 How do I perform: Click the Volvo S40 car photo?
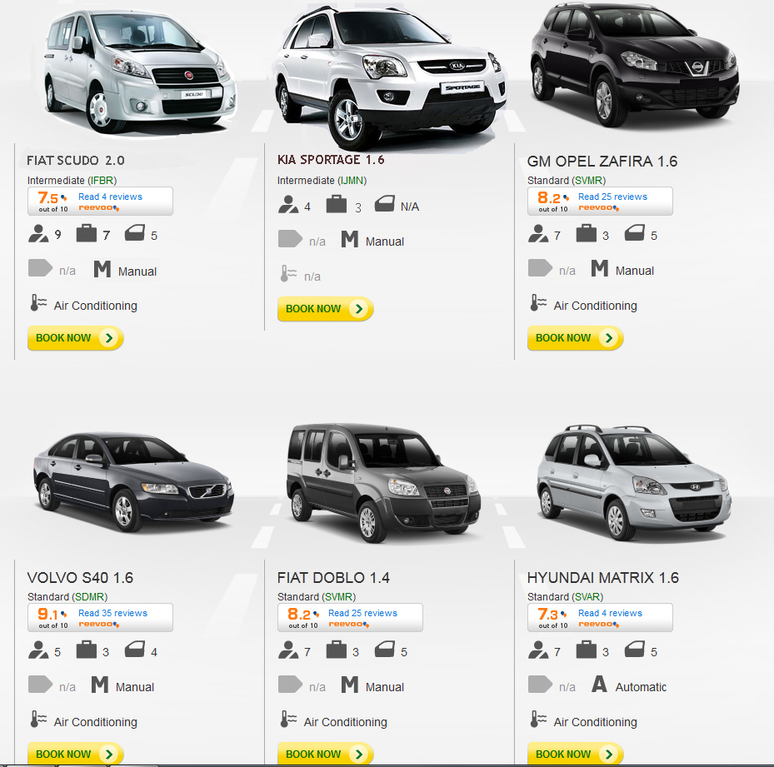133,481
